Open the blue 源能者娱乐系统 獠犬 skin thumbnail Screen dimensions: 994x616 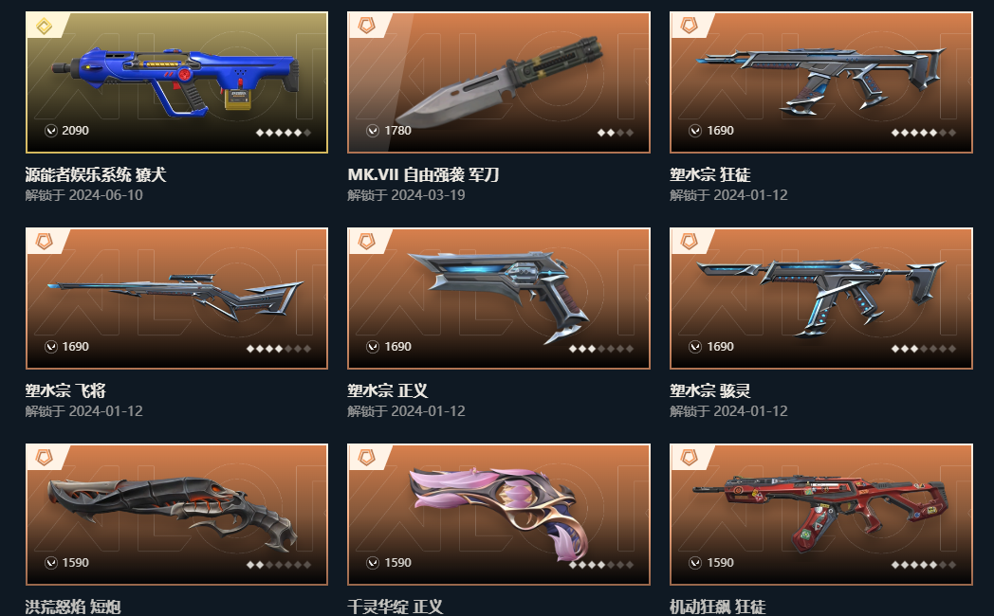(x=176, y=82)
